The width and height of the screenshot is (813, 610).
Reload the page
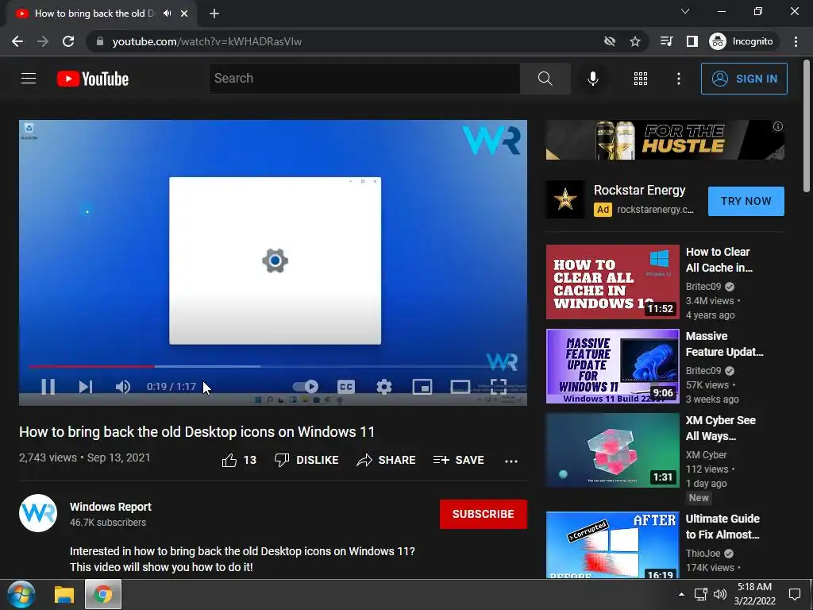tap(68, 41)
